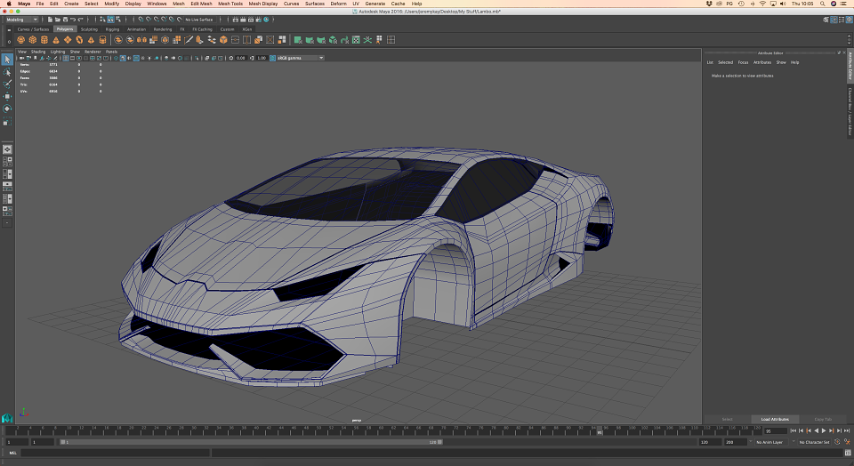This screenshot has width=854, height=466.
Task: Create a polygon torus from shelf
Action: pyautogui.click(x=79, y=40)
